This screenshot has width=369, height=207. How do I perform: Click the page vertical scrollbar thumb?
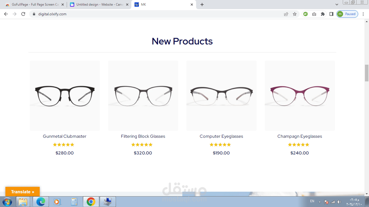pos(367,73)
